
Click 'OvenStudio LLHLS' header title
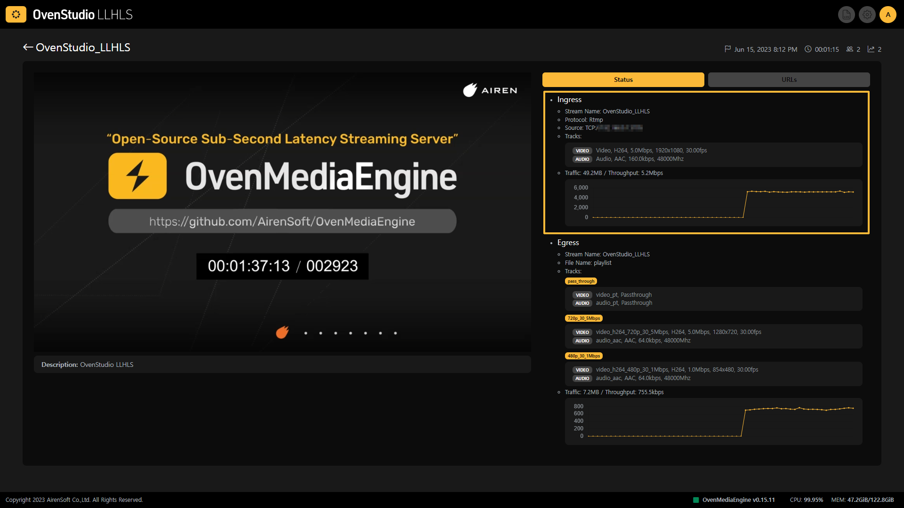pos(83,15)
